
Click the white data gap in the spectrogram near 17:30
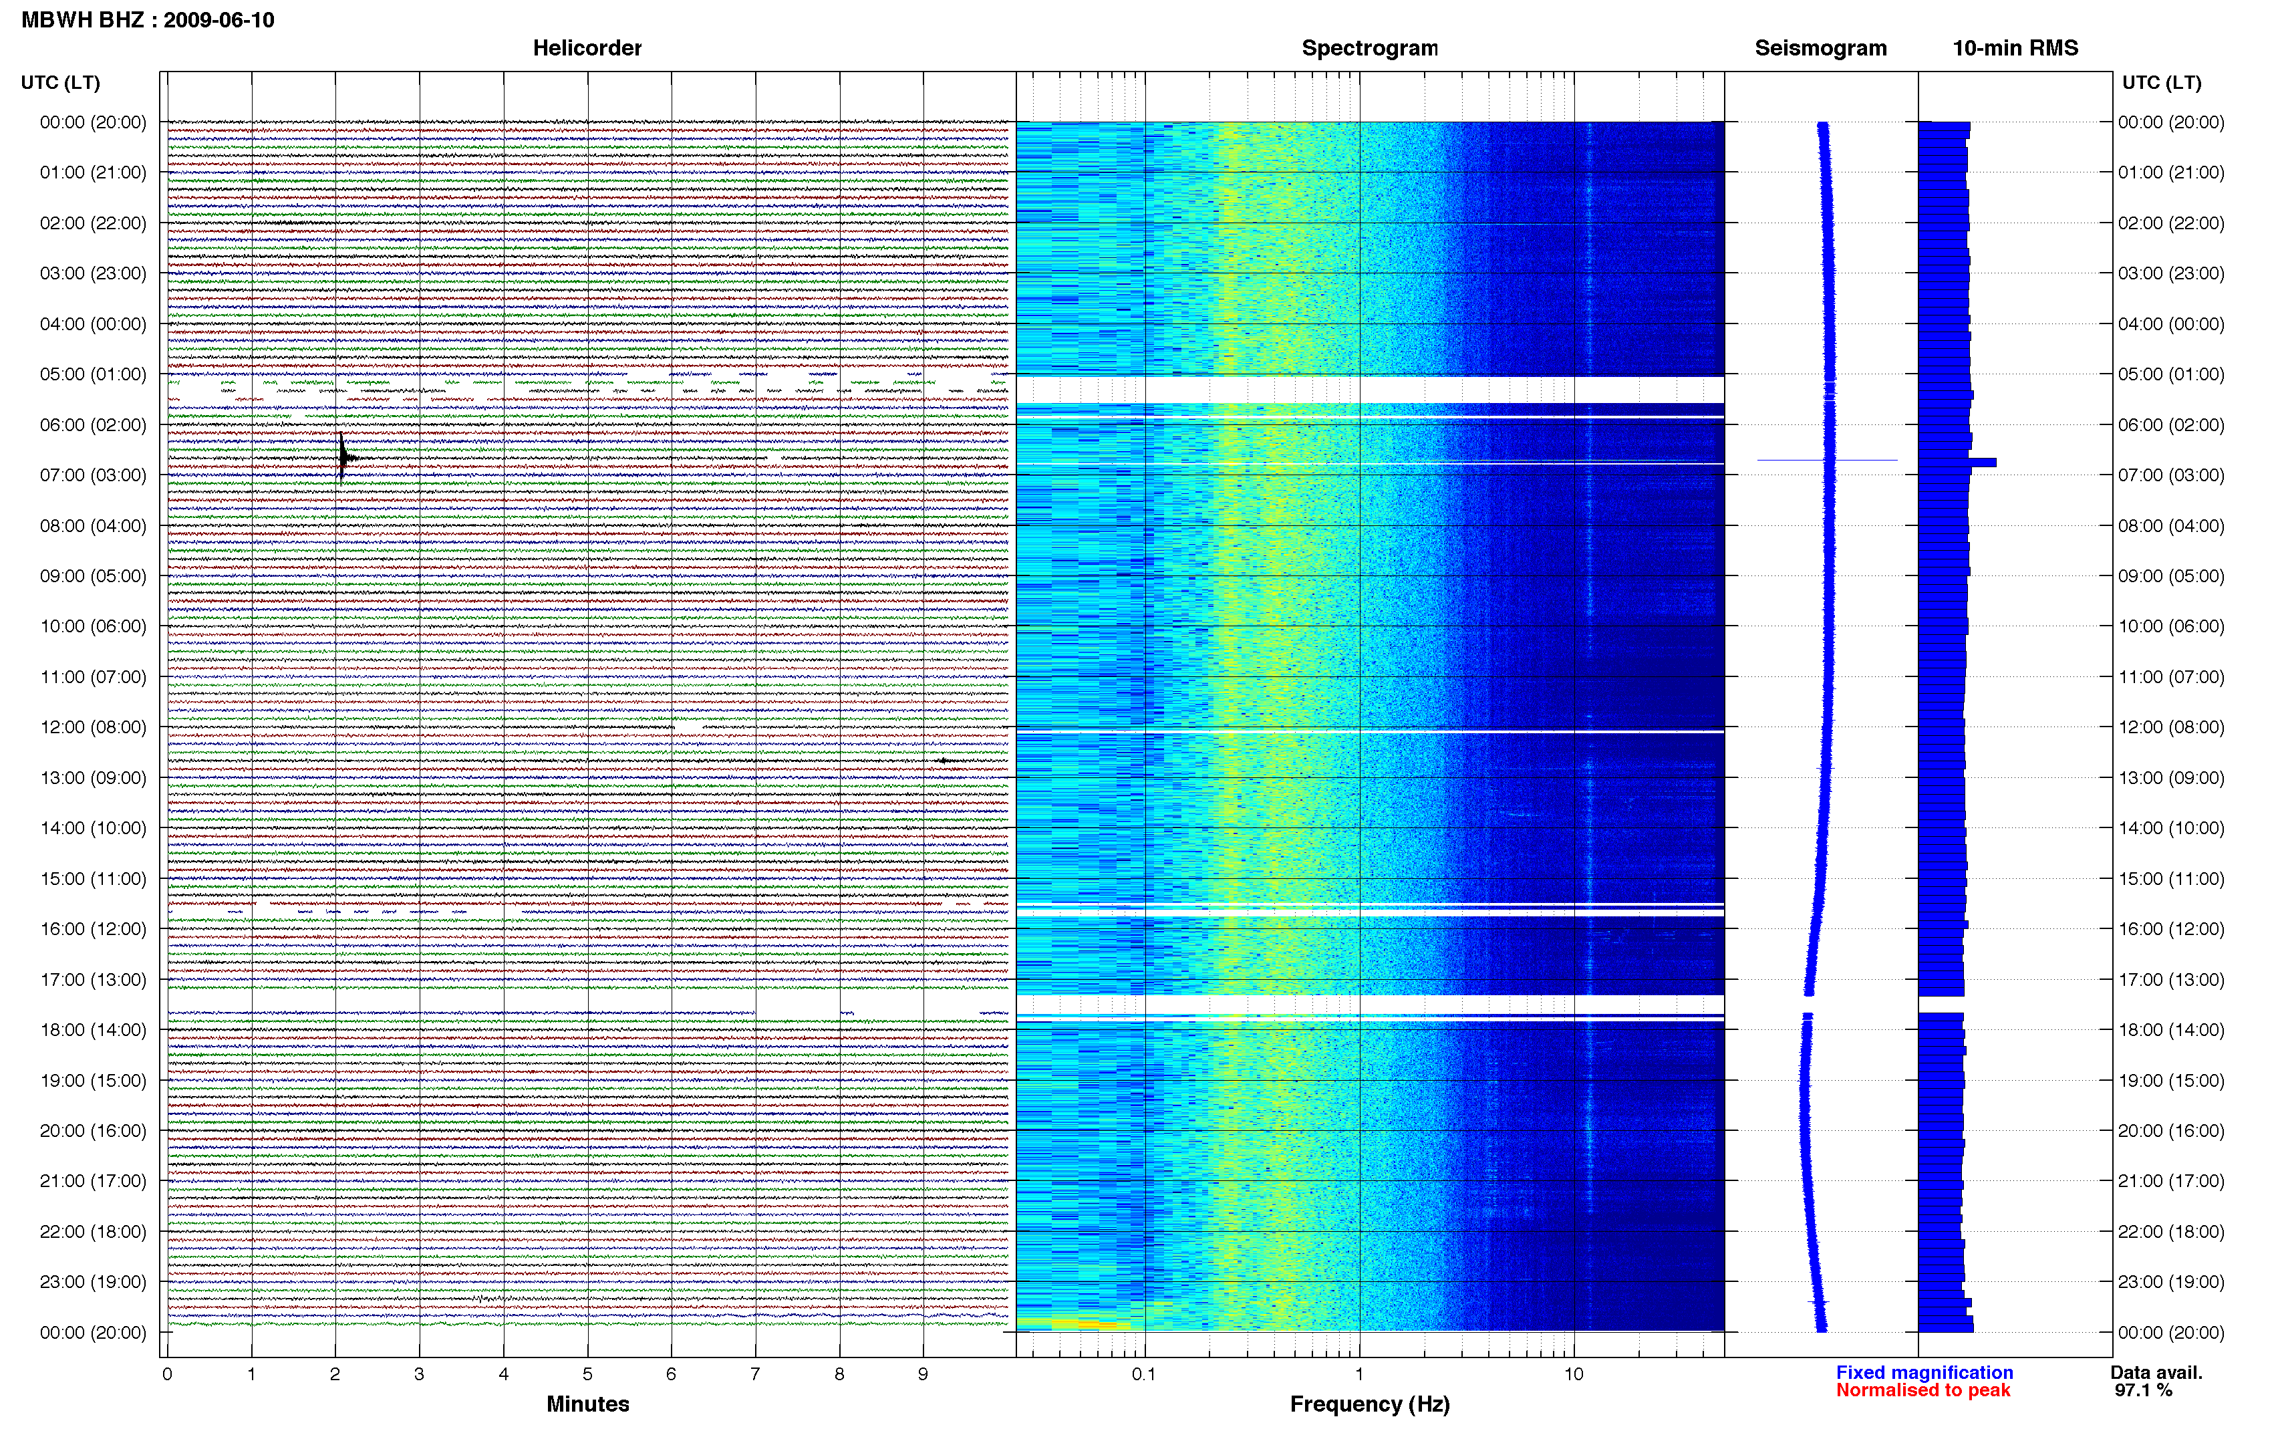point(1370,1004)
